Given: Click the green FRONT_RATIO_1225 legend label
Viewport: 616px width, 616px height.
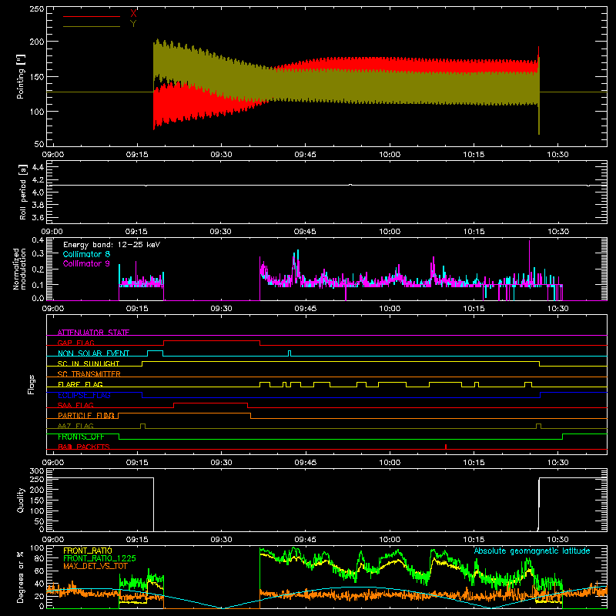Looking at the screenshot, I should pos(99,558).
